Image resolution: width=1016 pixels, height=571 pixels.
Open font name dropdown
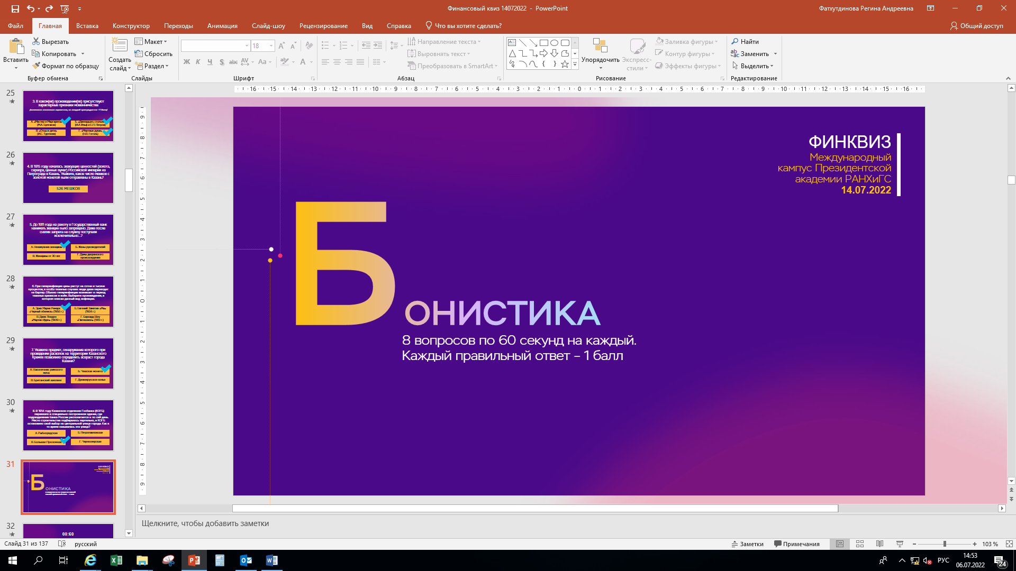pos(247,46)
